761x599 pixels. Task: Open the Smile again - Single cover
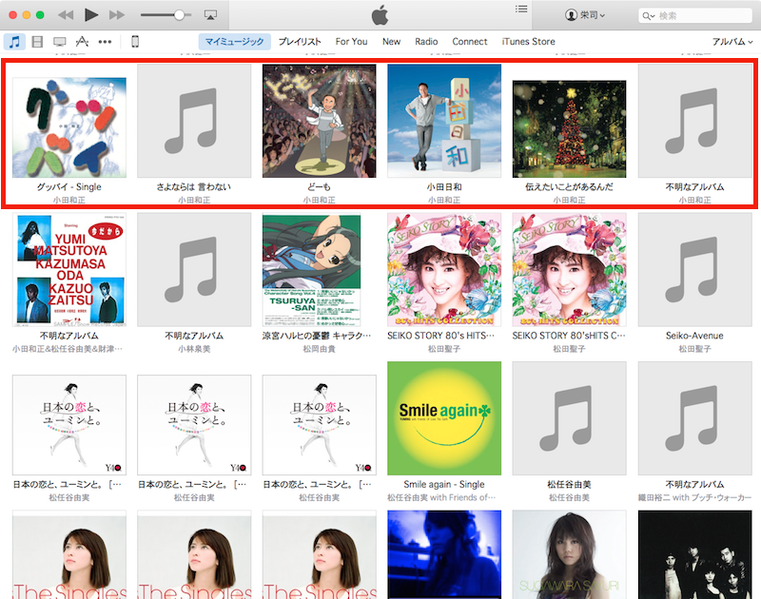(444, 418)
